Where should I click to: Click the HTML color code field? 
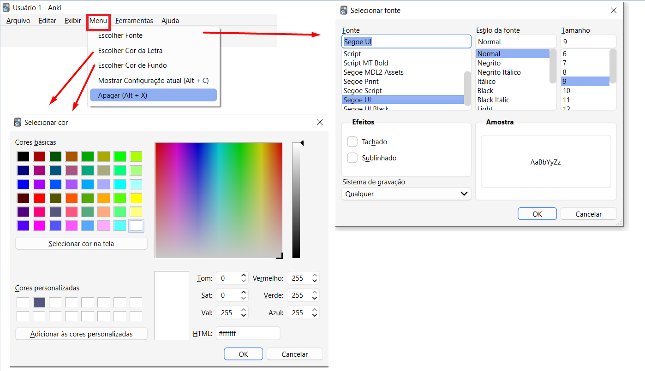click(x=248, y=333)
